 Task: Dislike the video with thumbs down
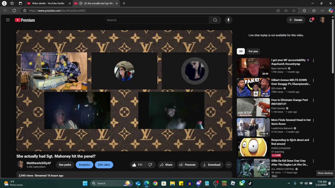(x=150, y=165)
